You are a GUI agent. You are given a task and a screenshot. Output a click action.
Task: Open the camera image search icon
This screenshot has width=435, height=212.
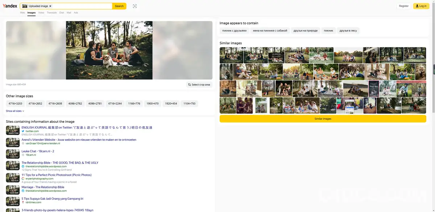tap(134, 6)
